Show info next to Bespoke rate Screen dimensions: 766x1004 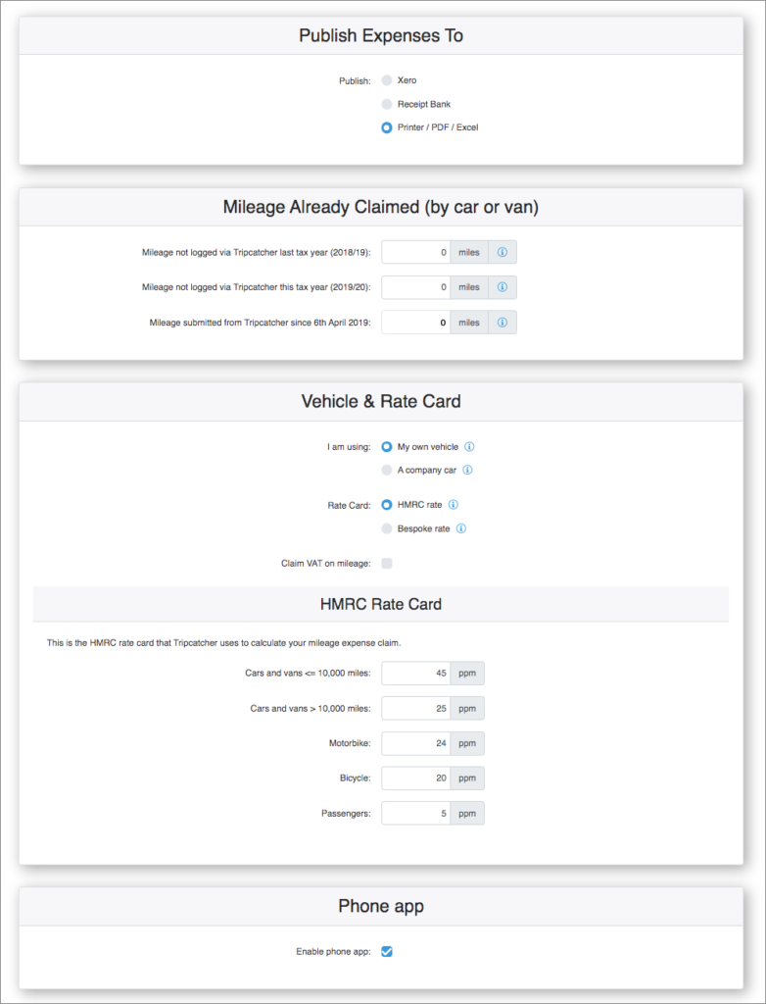tap(461, 528)
